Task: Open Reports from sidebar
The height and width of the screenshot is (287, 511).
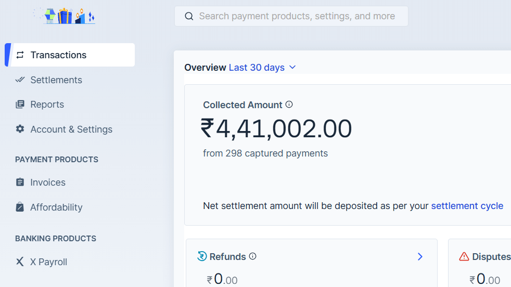Action: click(x=47, y=104)
